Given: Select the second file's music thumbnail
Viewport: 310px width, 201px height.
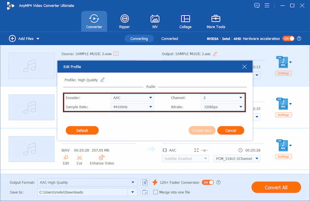Looking at the screenshot, I should pyautogui.click(x=32, y=107).
